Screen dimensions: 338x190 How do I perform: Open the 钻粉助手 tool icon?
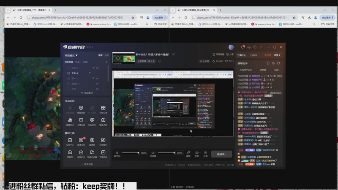[92, 120]
